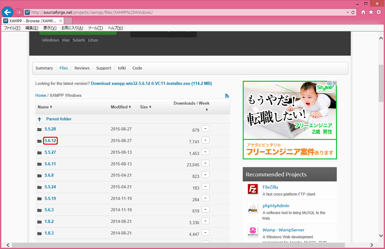385x249 pixels.
Task: Open browser settings gear icon
Action: pos(378,12)
